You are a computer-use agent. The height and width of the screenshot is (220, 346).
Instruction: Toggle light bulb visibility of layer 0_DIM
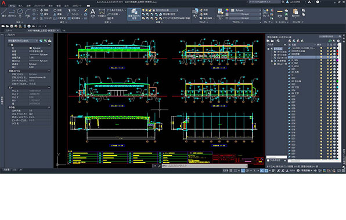(x=321, y=63)
